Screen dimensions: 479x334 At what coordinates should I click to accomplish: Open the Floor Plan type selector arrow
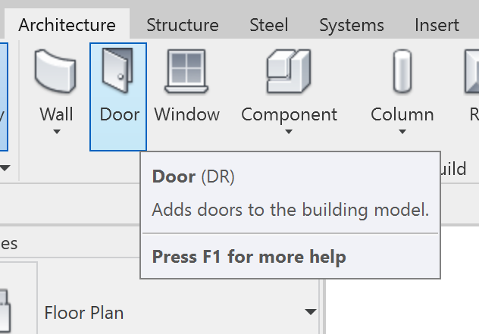coord(310,312)
